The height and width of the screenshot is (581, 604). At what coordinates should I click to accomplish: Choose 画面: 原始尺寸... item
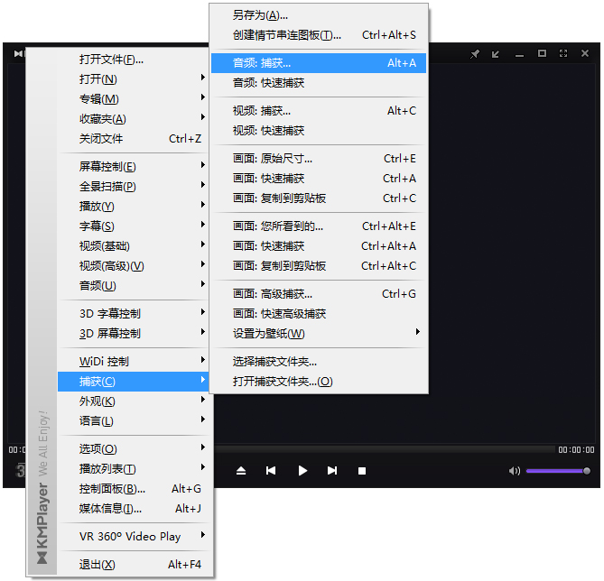click(319, 158)
